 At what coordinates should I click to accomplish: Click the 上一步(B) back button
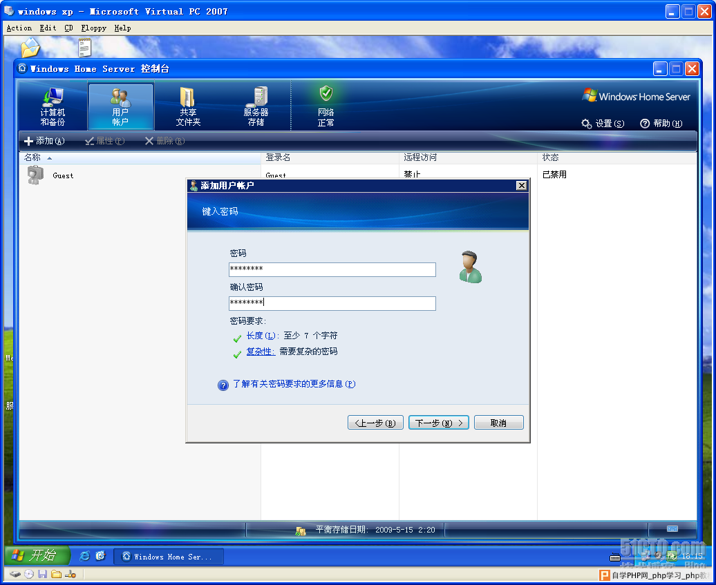[375, 423]
